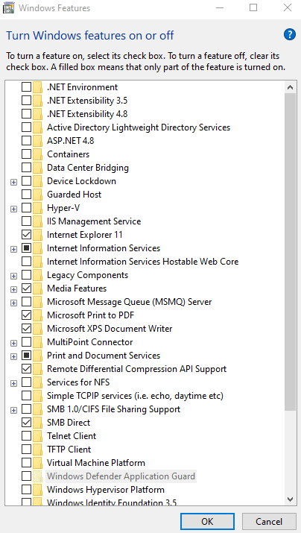
Task: Expand SMB 1.0/CIFS File Sharing Support
Action: pyautogui.click(x=13, y=410)
